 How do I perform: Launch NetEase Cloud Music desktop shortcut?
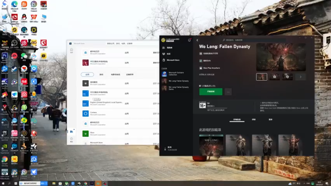[24, 44]
